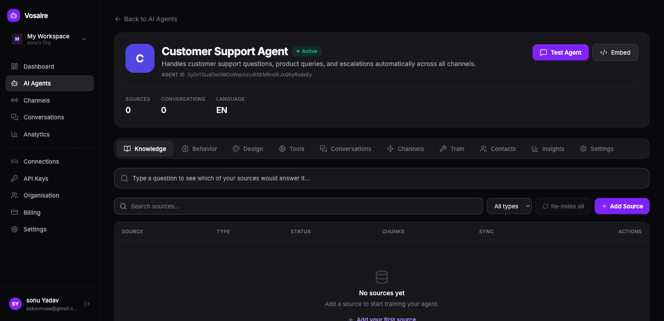Open the agent Channels tab

click(x=405, y=149)
